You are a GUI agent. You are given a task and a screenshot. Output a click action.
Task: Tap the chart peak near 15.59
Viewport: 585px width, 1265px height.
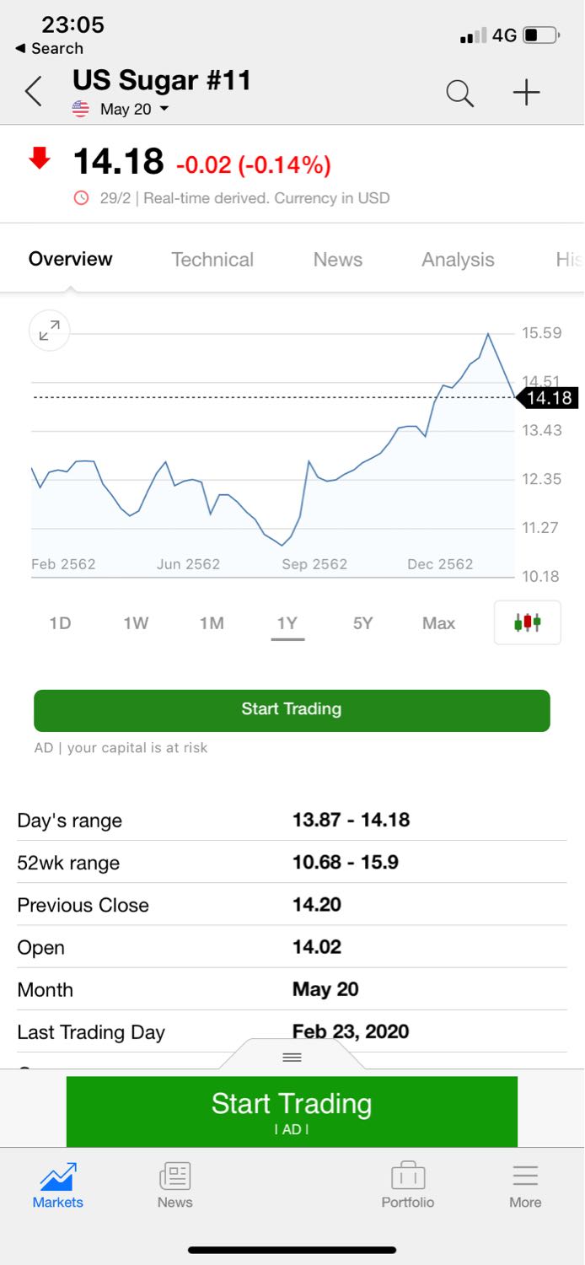click(488, 335)
